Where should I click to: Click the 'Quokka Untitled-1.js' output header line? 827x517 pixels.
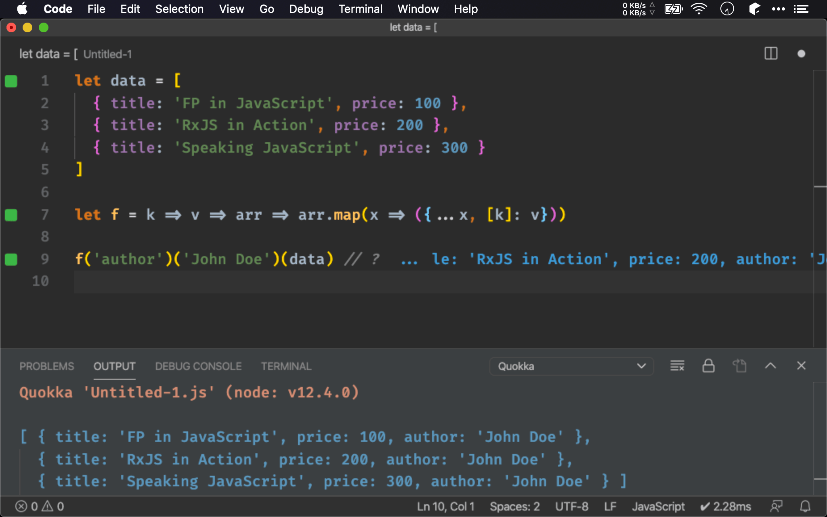click(x=189, y=393)
